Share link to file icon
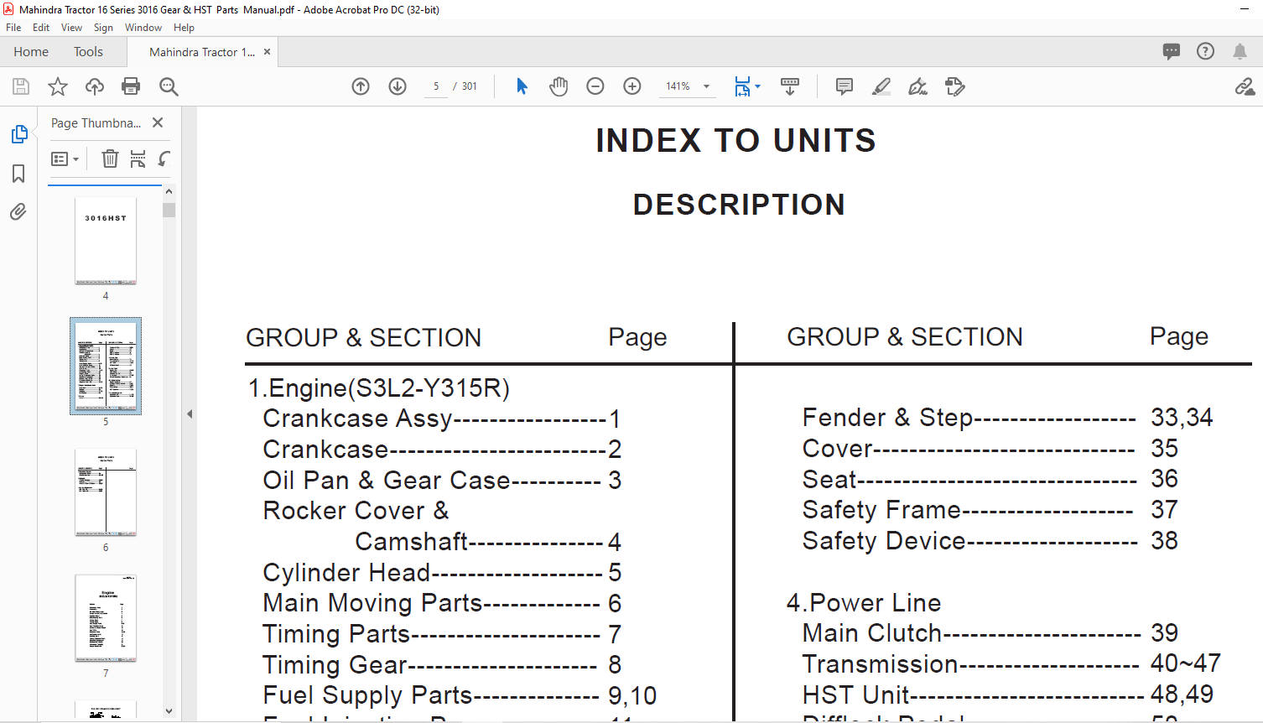1263x723 pixels. tap(1245, 86)
